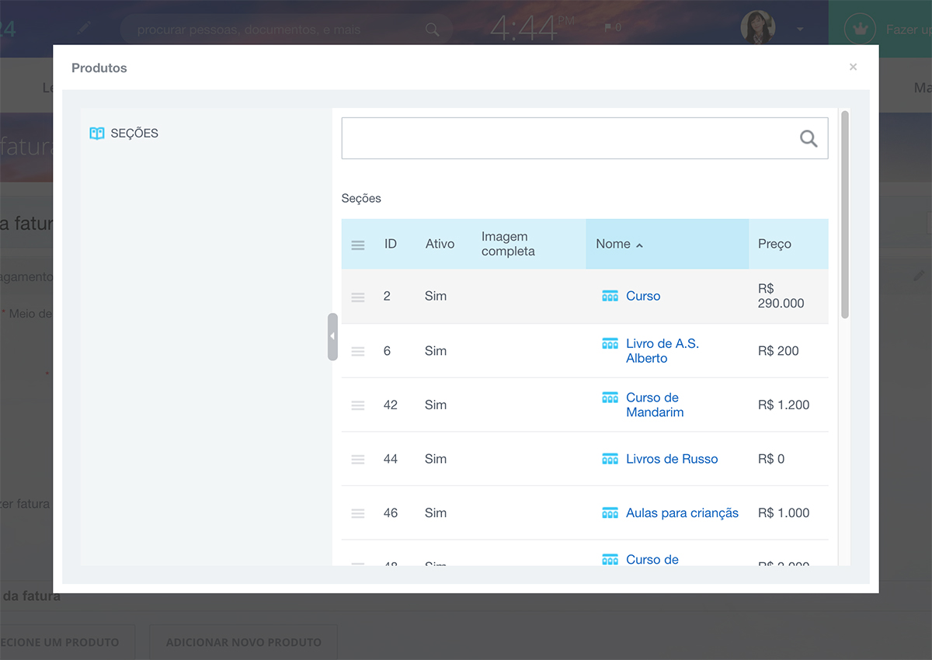Open the user profile dropdown arrow
Image resolution: width=932 pixels, height=660 pixels.
coord(800,30)
